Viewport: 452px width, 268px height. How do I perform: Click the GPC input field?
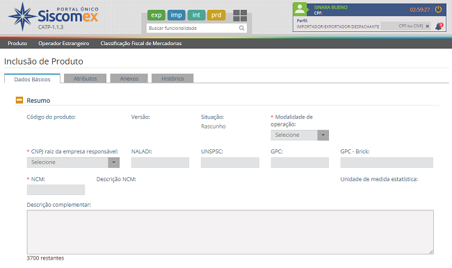click(300, 162)
